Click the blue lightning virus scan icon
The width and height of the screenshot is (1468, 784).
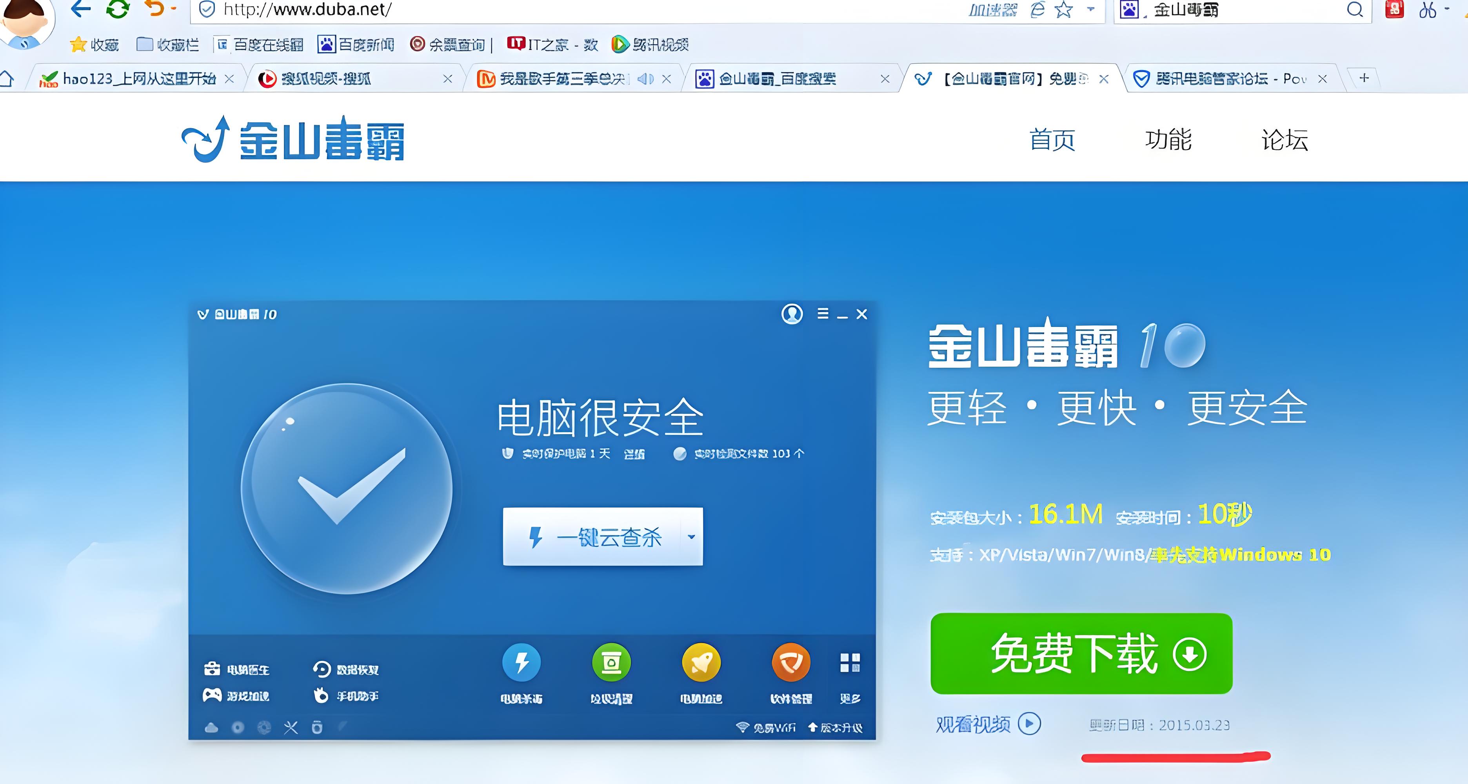coord(521,662)
